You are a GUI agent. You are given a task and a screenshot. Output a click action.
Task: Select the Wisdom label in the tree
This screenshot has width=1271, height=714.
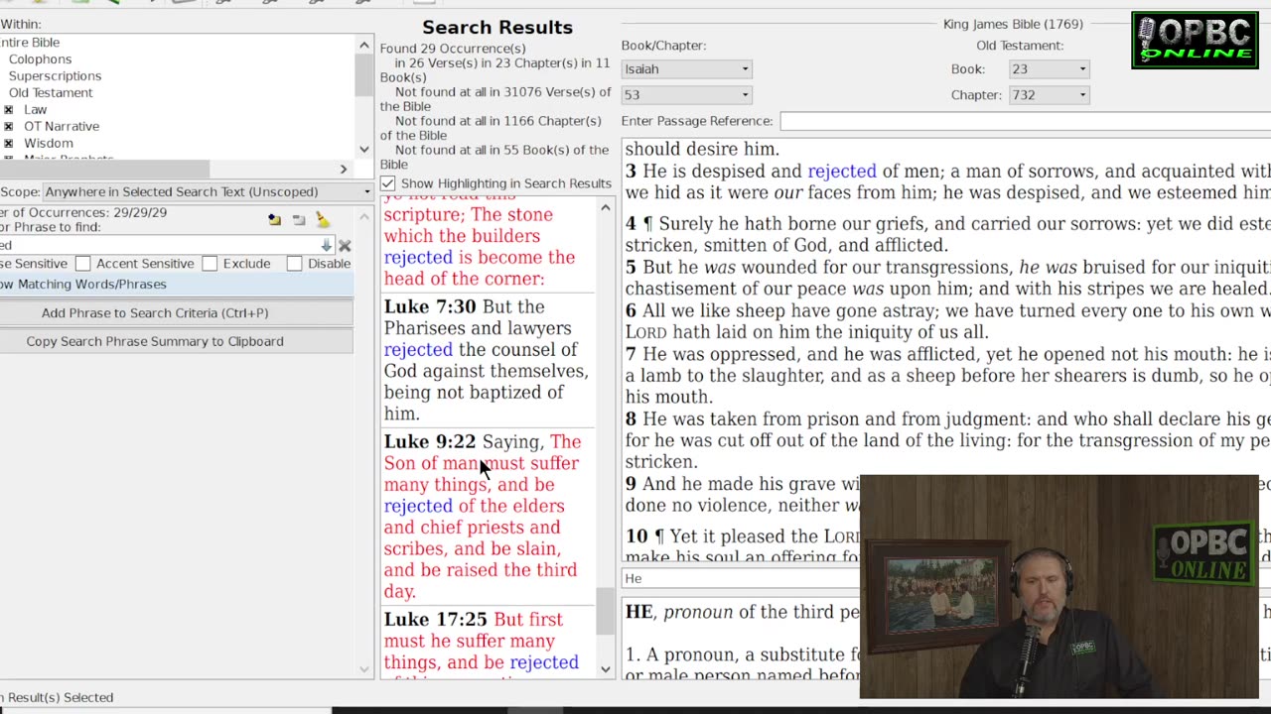[49, 144]
